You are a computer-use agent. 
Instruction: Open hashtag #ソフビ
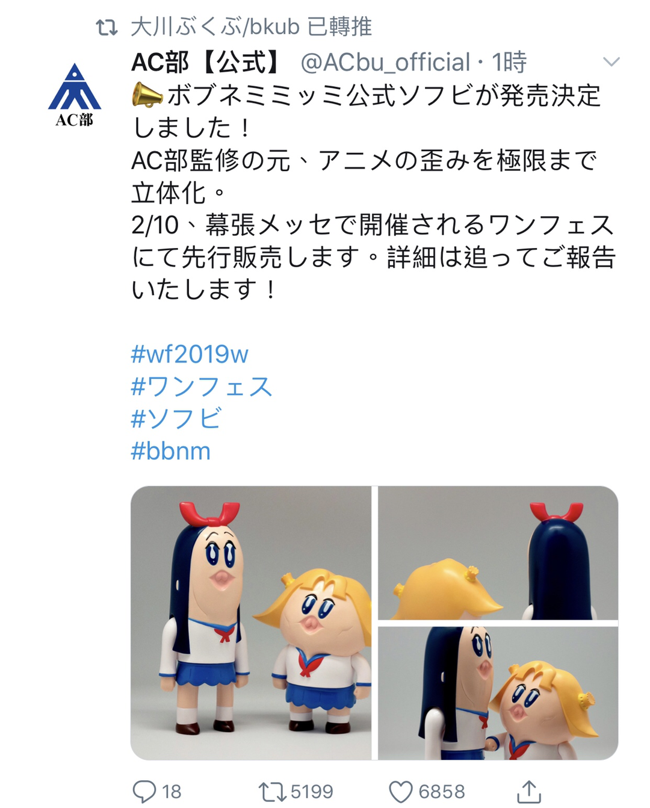(x=176, y=418)
